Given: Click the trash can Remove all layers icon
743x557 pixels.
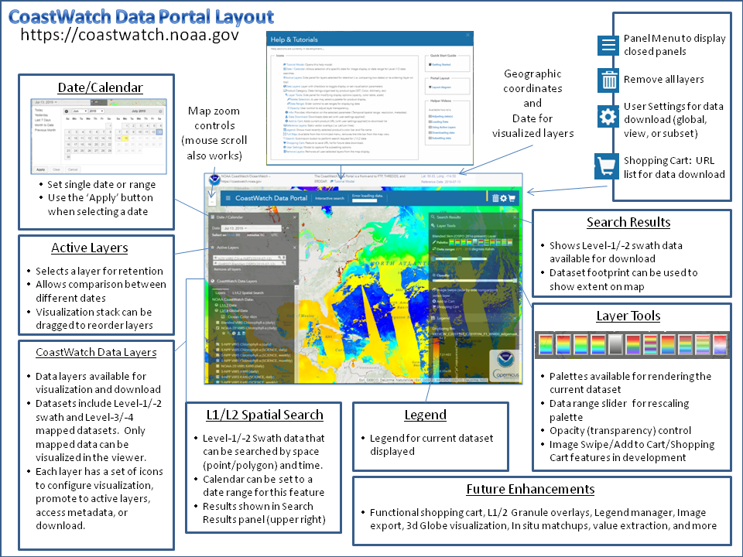Looking at the screenshot, I should coord(608,80).
